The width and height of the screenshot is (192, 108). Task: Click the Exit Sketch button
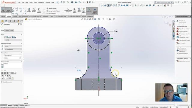[x=3, y=10]
